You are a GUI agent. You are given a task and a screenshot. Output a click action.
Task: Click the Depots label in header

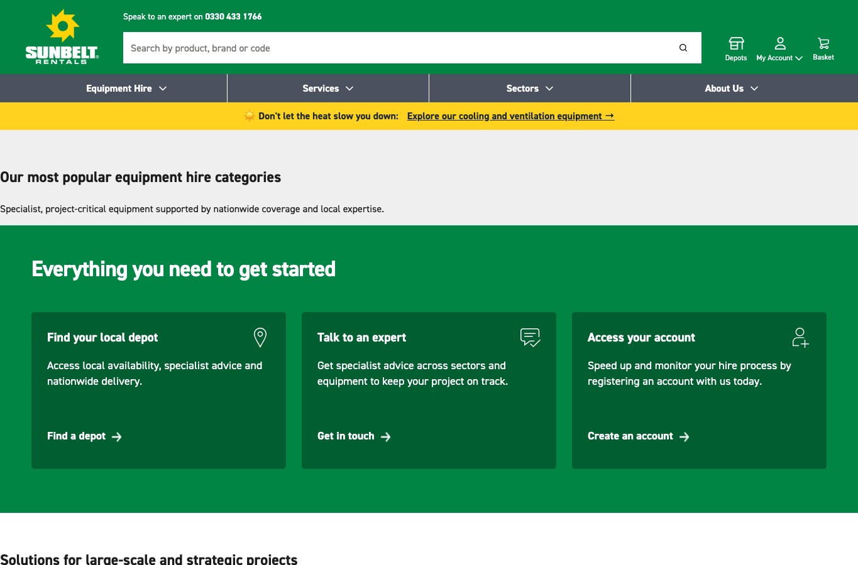736,58
